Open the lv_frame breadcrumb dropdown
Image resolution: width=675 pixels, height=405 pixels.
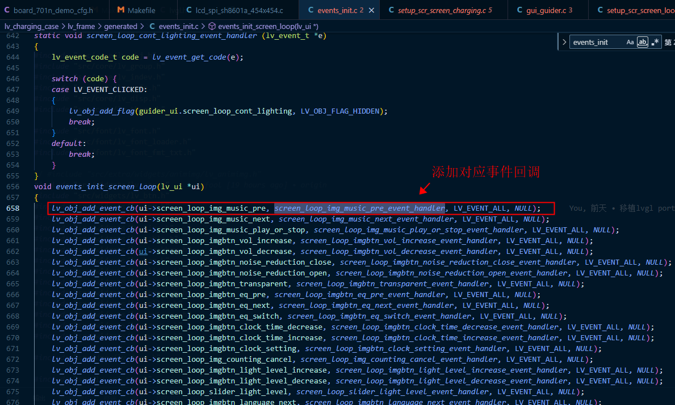(81, 26)
